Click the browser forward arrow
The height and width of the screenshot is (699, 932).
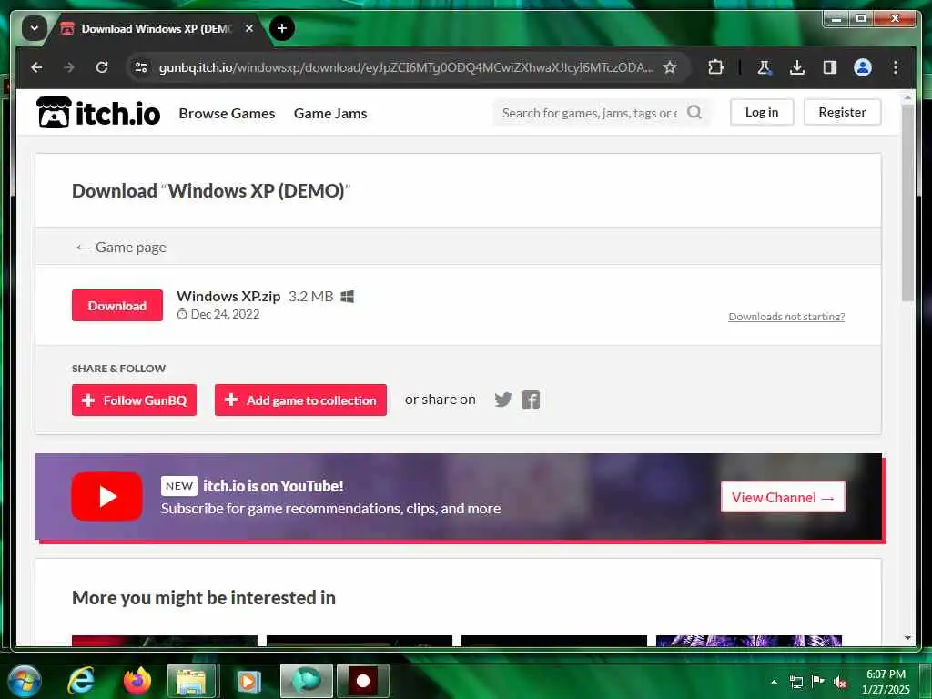pyautogui.click(x=69, y=67)
